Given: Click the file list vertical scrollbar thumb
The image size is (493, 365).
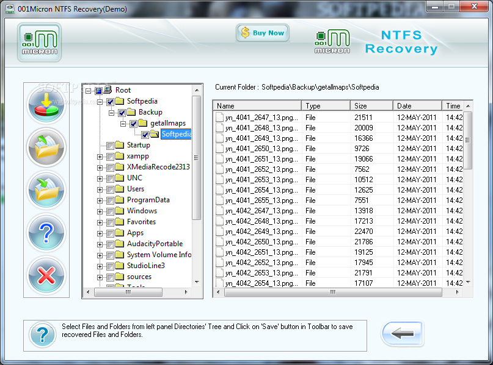Looking at the screenshot, I should coord(468,140).
